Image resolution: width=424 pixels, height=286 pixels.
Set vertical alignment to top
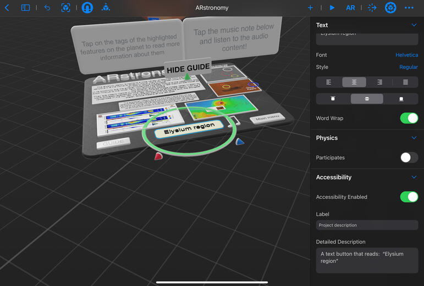coord(333,99)
